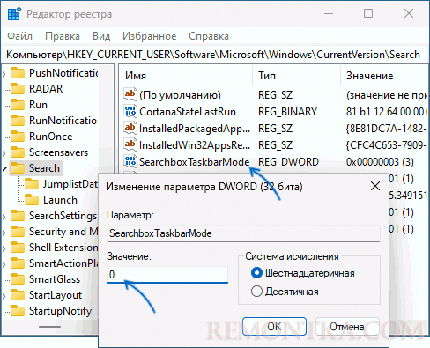This screenshot has height=348, width=430.
Task: Select the SearchSettings folder icon
Action: [18, 216]
